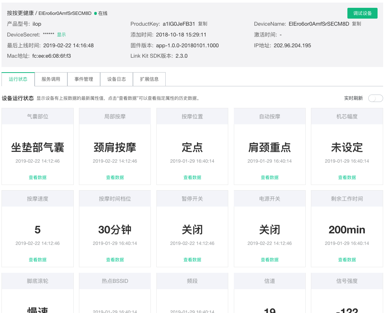
Task: View data for 自动按摩 card
Action: (270, 178)
